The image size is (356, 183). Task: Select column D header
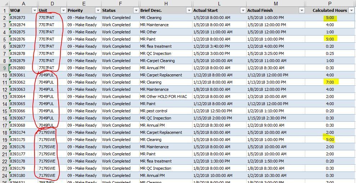(53, 3)
